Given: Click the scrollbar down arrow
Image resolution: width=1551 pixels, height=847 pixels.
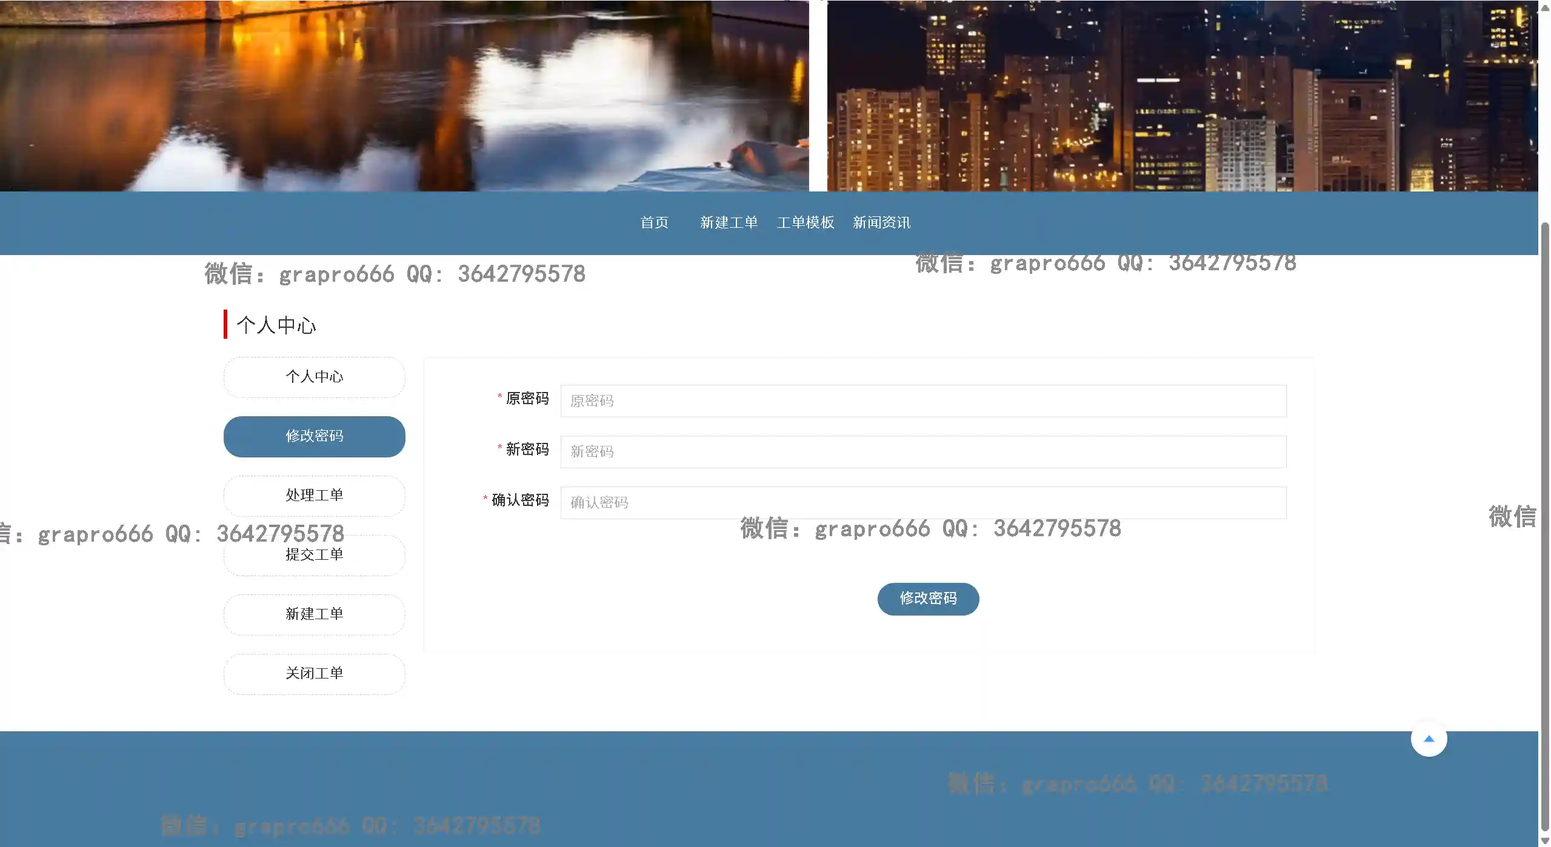Looking at the screenshot, I should coord(1544,841).
